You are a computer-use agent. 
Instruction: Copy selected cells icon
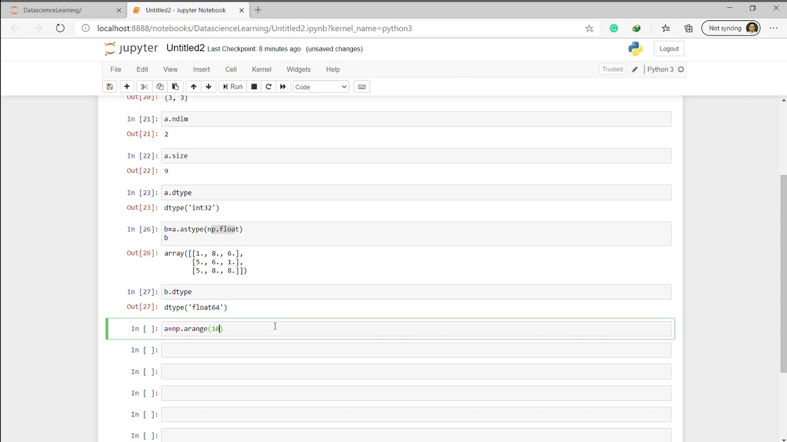point(160,87)
